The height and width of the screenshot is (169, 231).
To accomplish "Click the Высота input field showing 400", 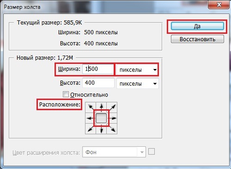I will 98,83.
